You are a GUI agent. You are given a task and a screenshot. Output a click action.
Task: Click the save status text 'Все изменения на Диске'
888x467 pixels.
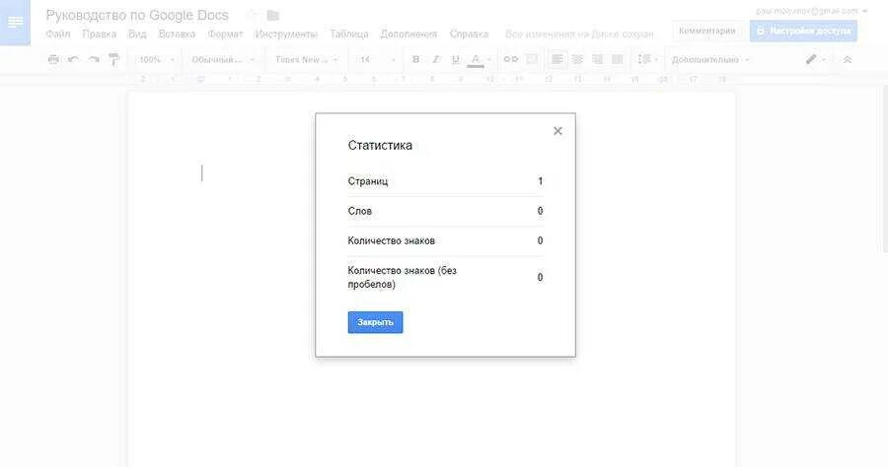click(x=579, y=33)
